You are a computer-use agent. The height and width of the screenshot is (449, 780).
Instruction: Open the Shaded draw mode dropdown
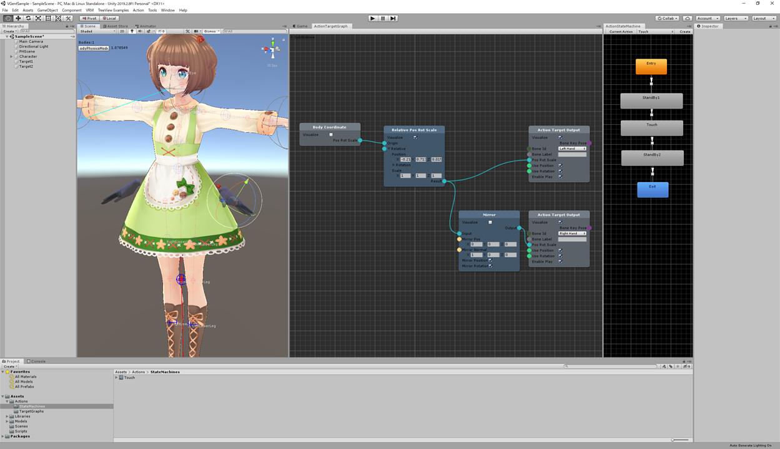coord(97,31)
